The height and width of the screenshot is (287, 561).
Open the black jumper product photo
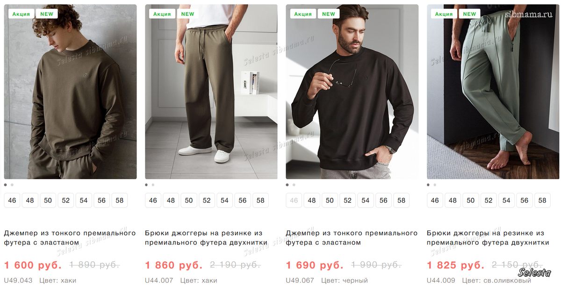pos(352,92)
